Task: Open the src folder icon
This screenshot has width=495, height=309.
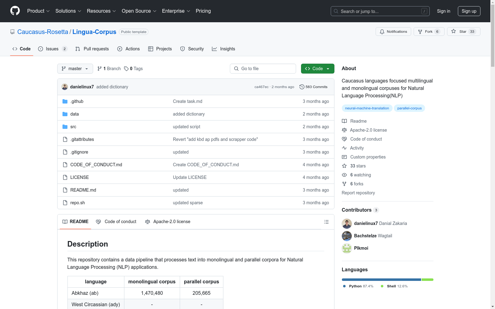Action: coord(65,127)
